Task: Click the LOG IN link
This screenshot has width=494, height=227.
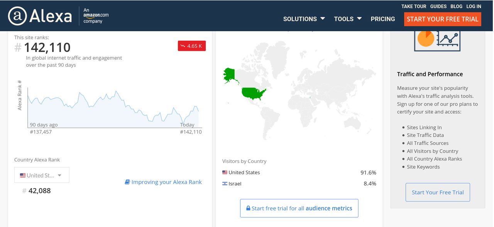Action: click(x=474, y=6)
